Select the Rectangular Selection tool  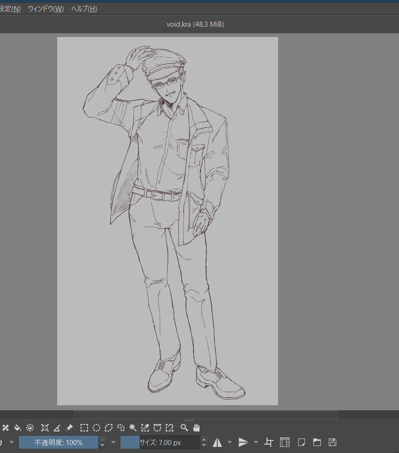84,428
